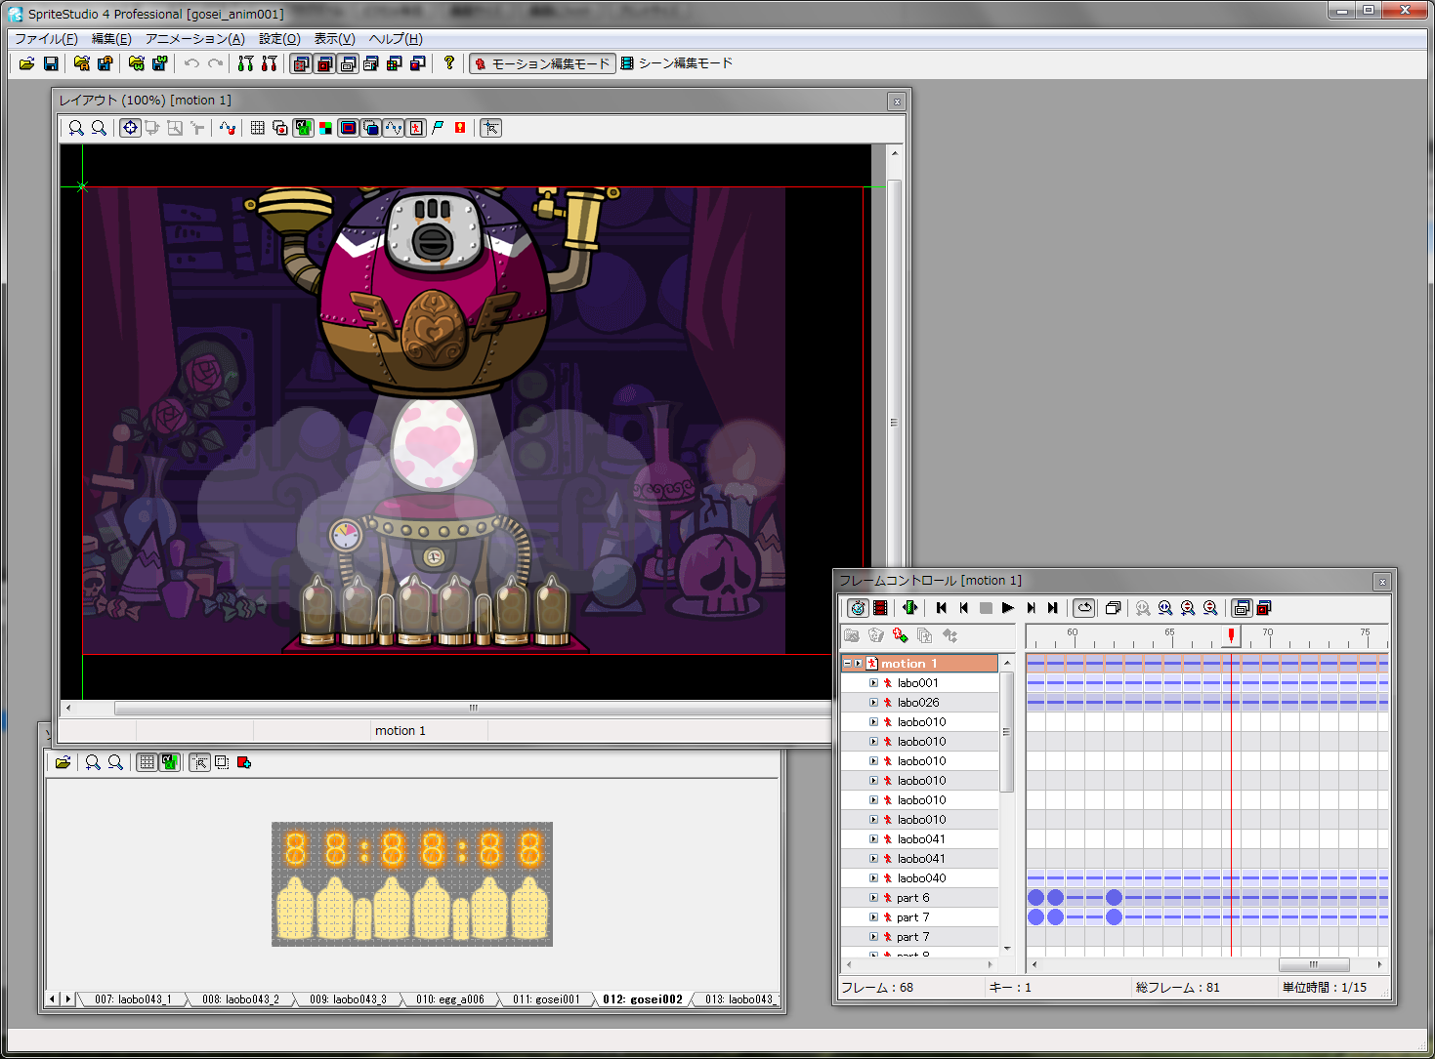Screen dimensions: 1435x1059
Task: Switch to the 010: egg_a006 image tab
Action: click(x=449, y=999)
